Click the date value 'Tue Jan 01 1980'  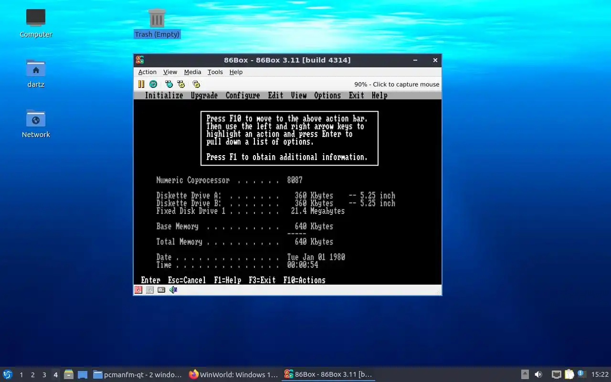316,257
